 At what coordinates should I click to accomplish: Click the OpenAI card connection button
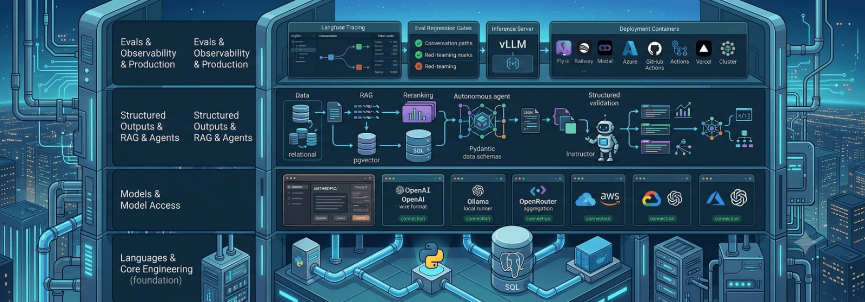413,218
